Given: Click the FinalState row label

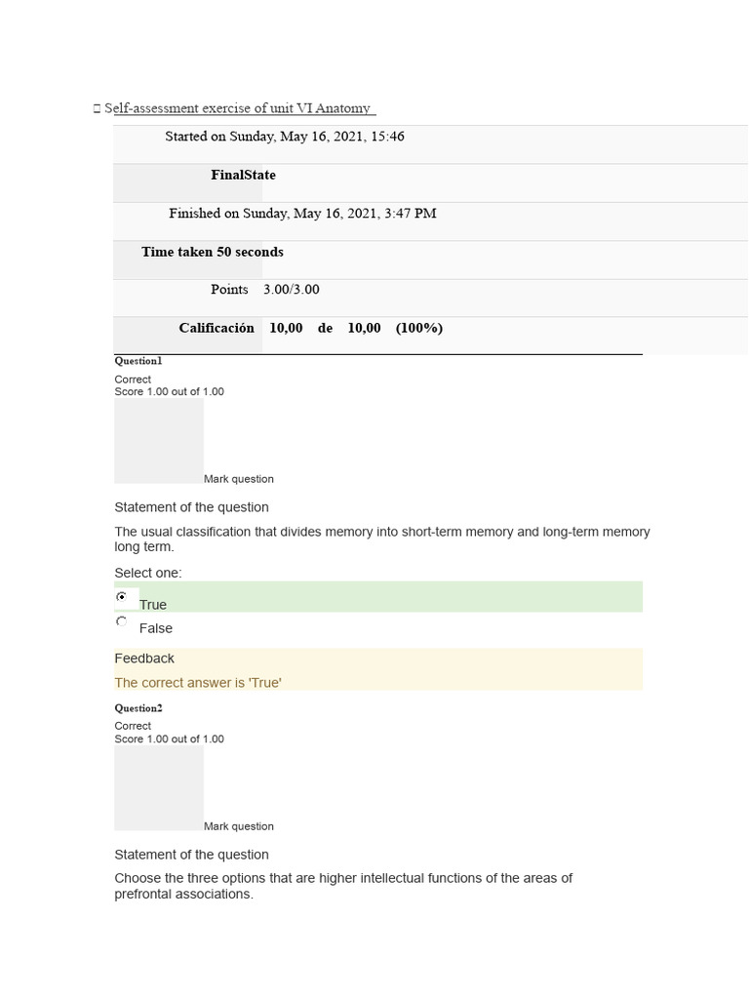Looking at the screenshot, I should 243,176.
